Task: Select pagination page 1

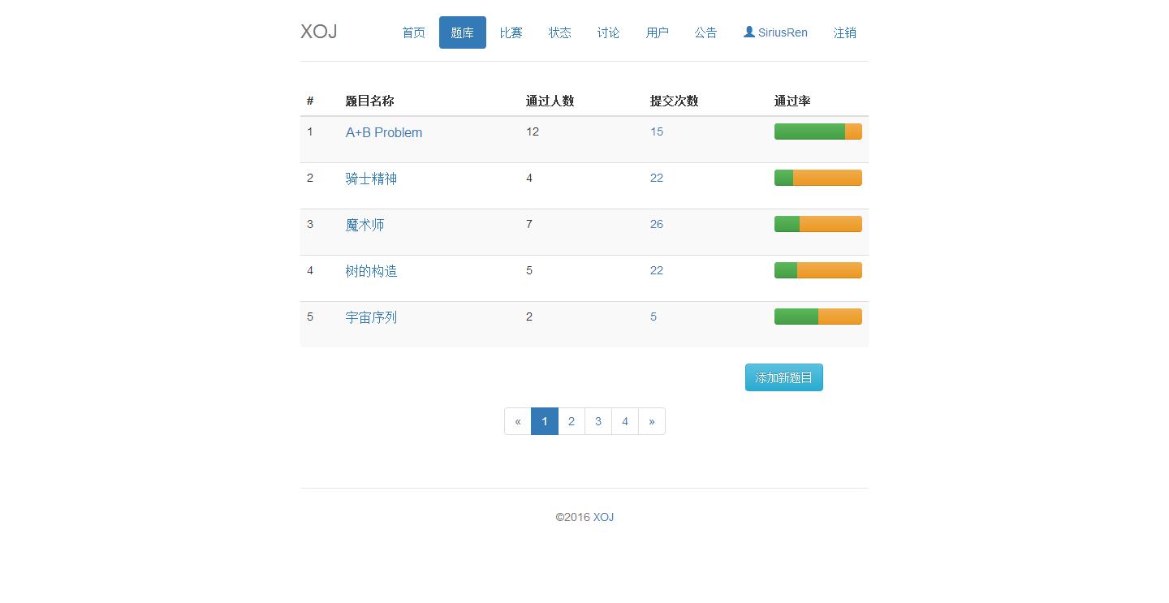Action: coord(545,421)
